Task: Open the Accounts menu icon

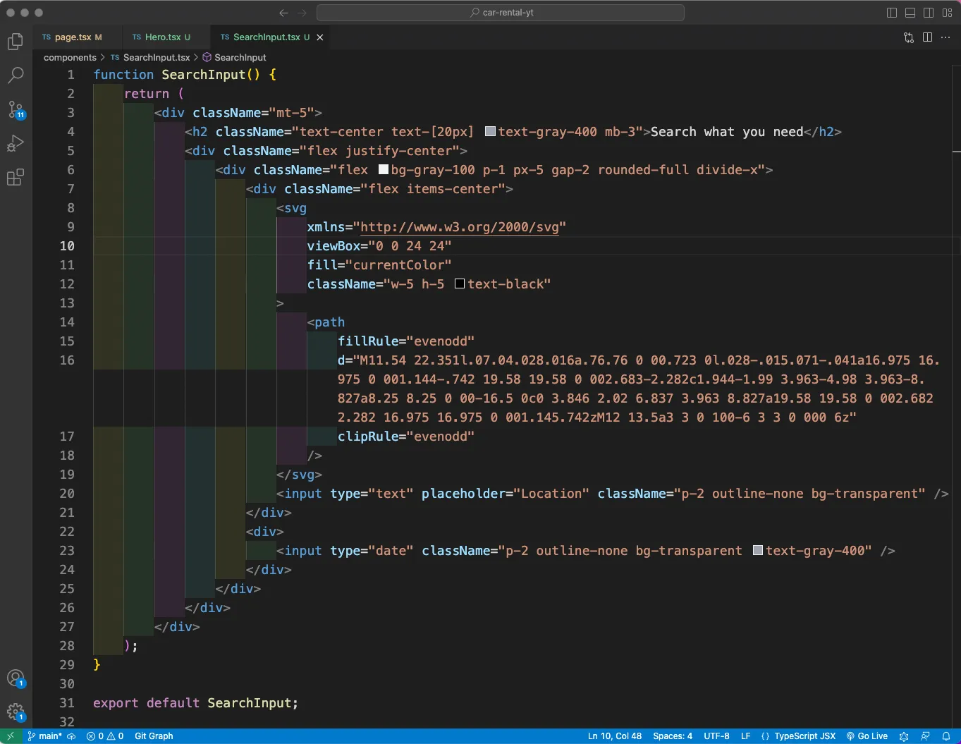Action: (x=16, y=678)
